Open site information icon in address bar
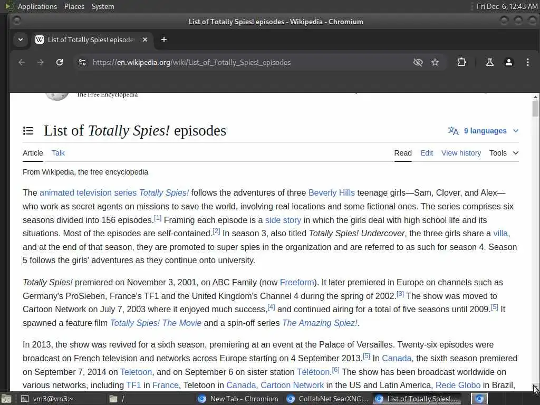This screenshot has height=405, width=540. [82, 62]
